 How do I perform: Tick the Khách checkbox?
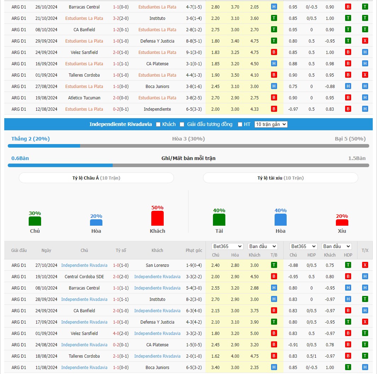point(158,124)
